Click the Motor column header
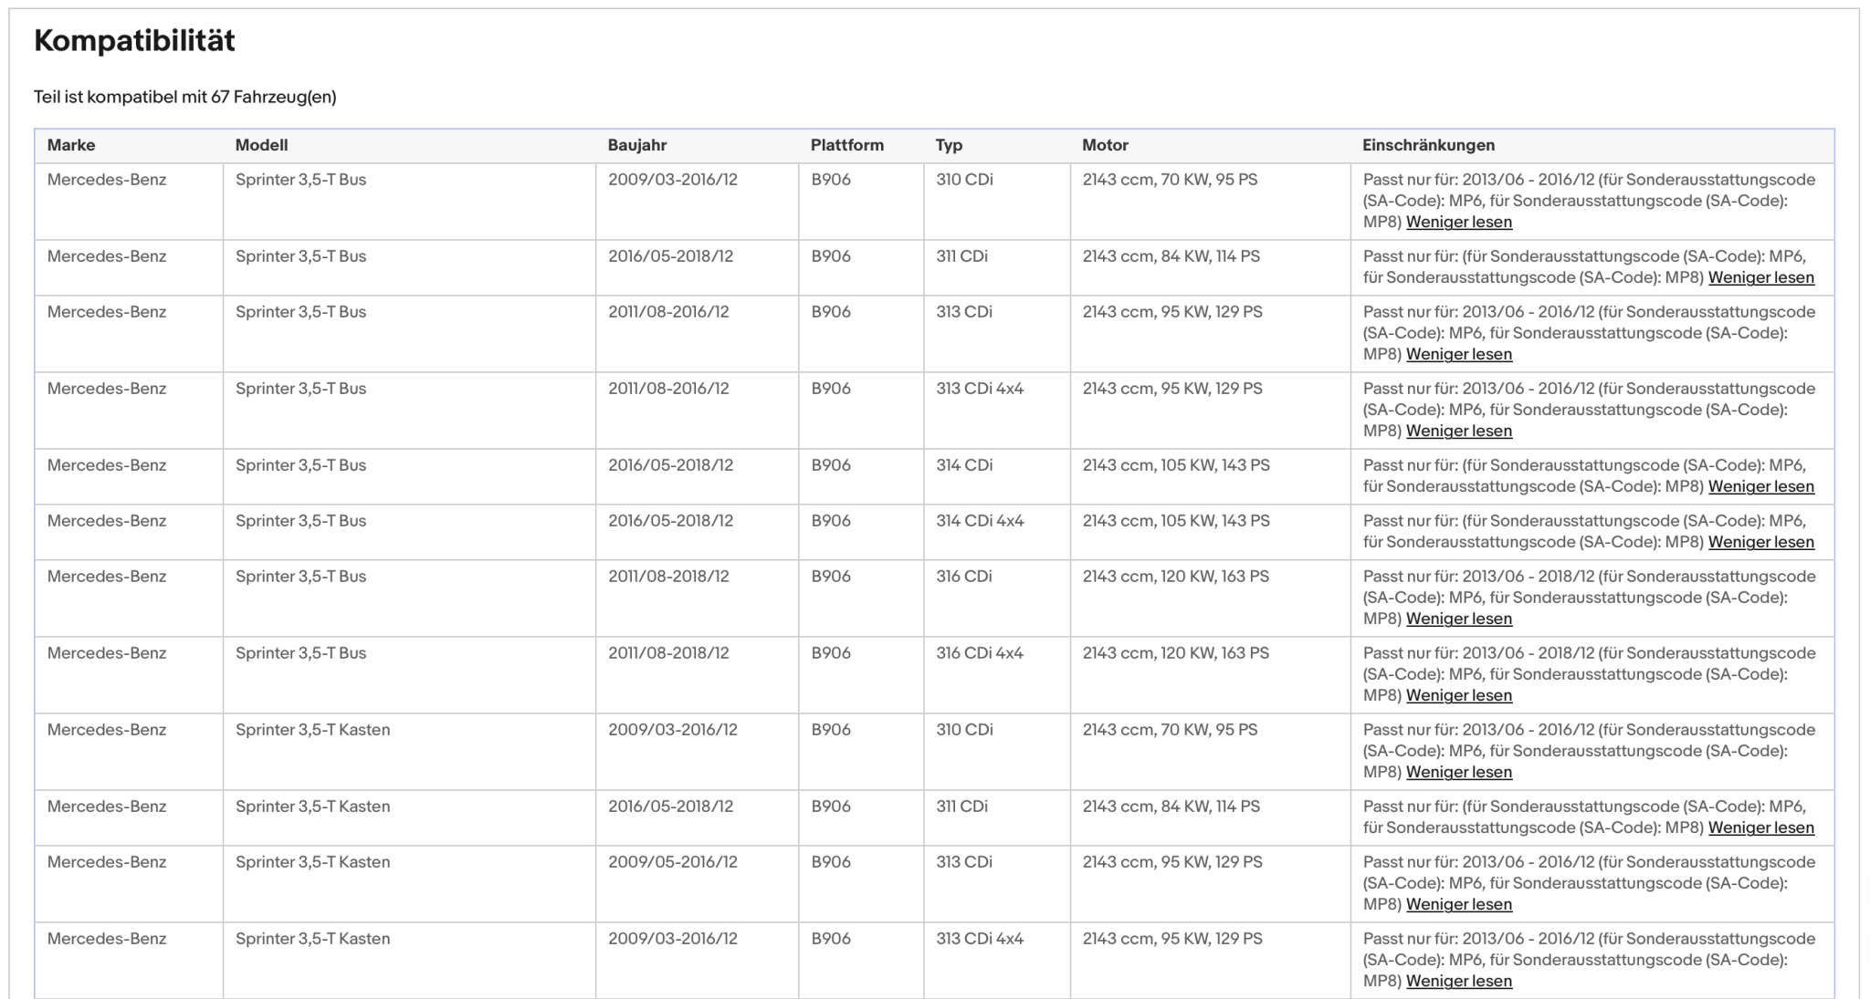The height and width of the screenshot is (999, 1870). [1105, 145]
